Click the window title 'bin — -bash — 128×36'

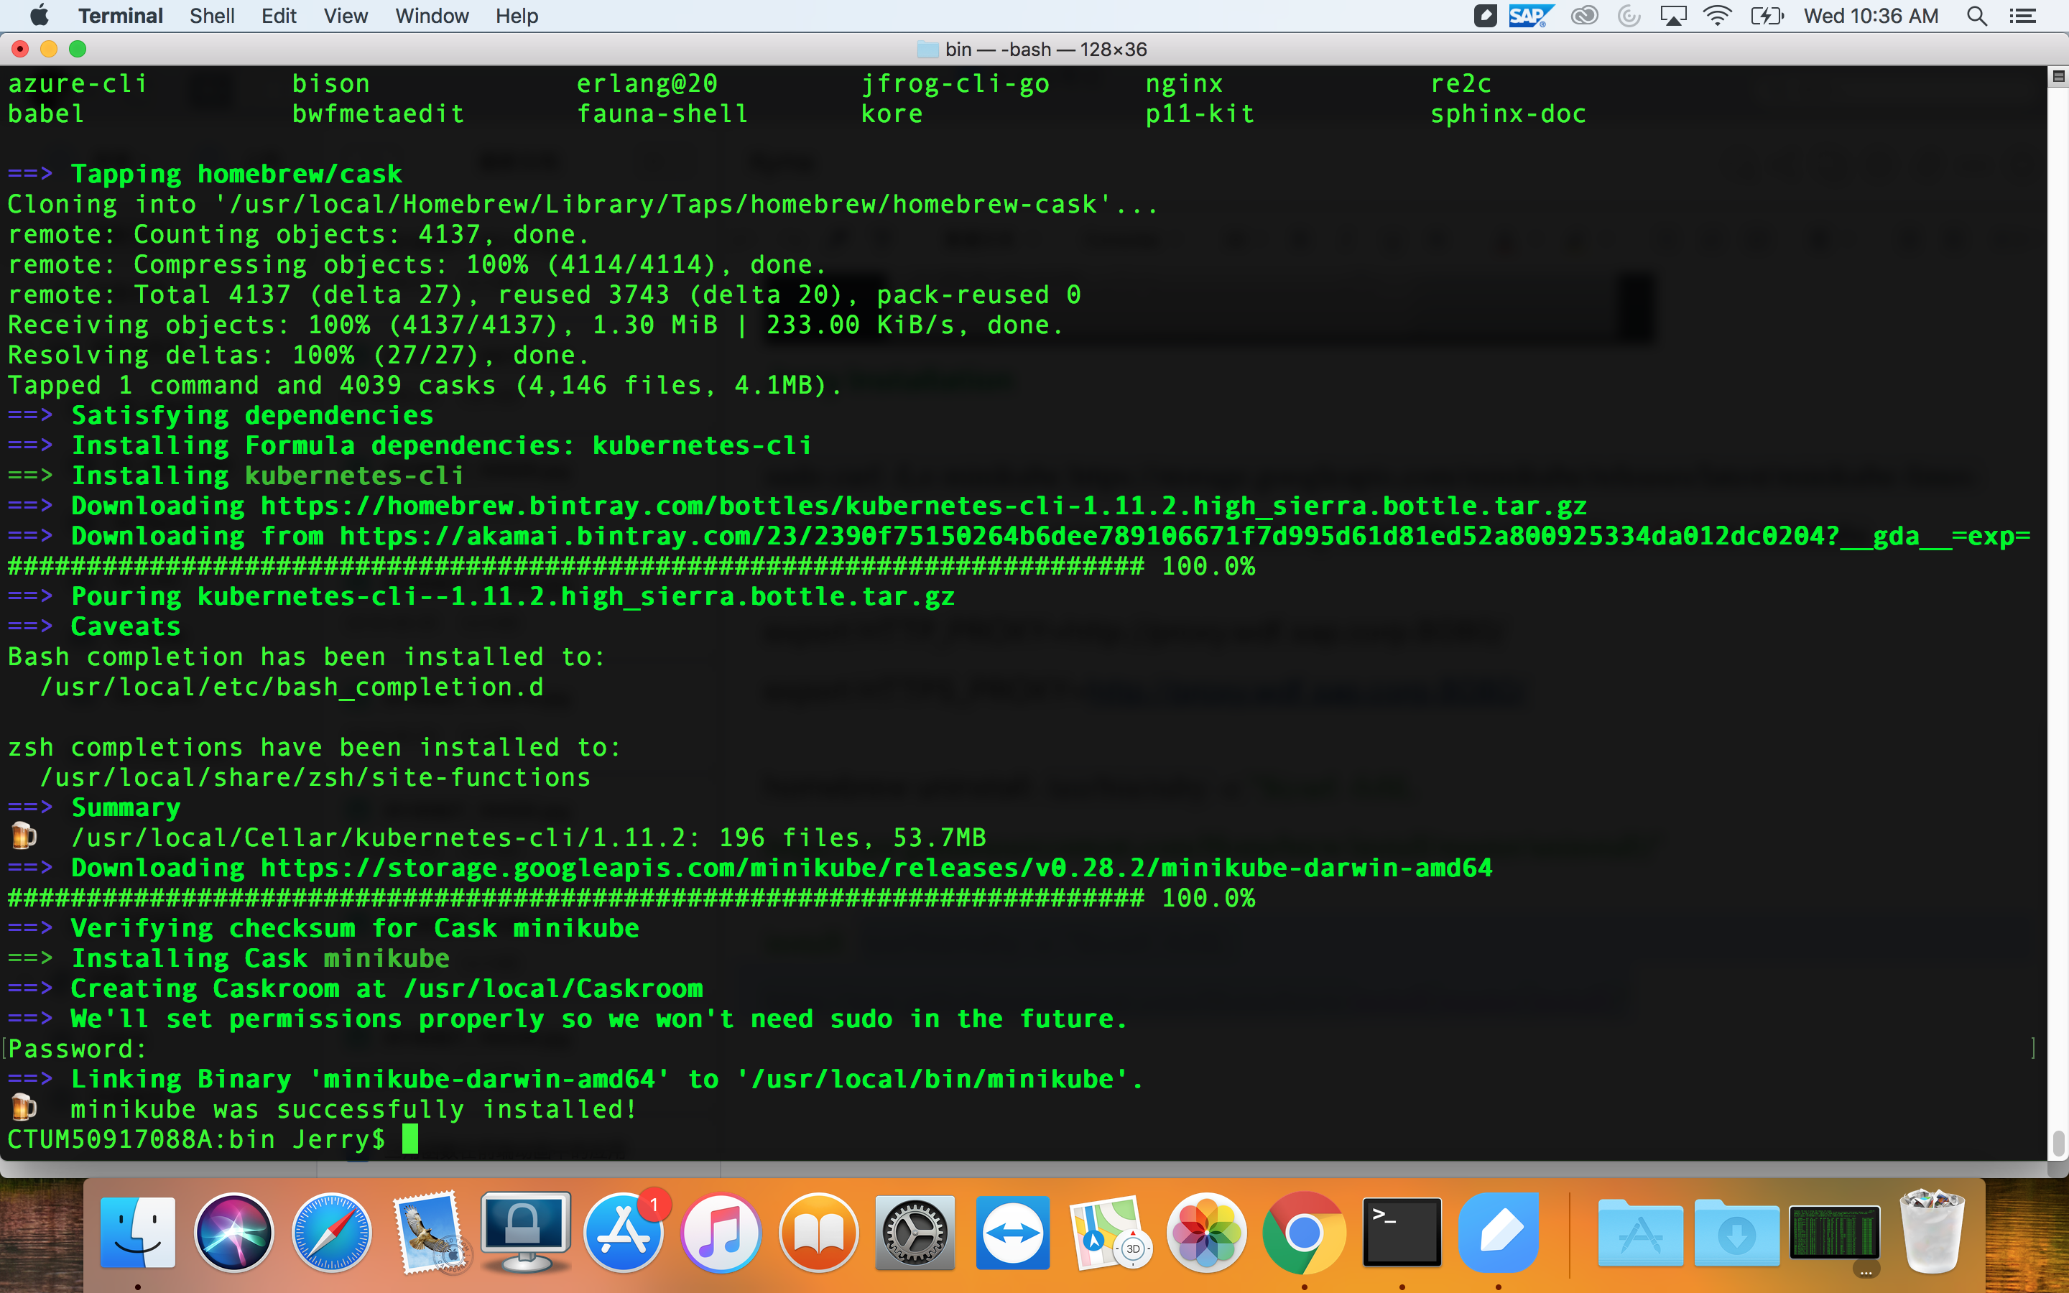pos(1045,50)
